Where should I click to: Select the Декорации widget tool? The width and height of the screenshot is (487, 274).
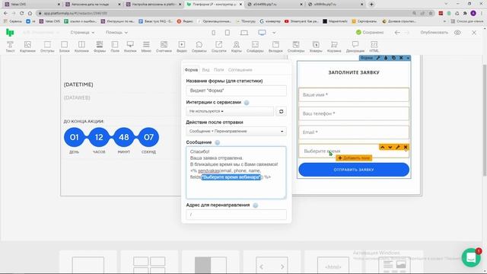tap(355, 46)
